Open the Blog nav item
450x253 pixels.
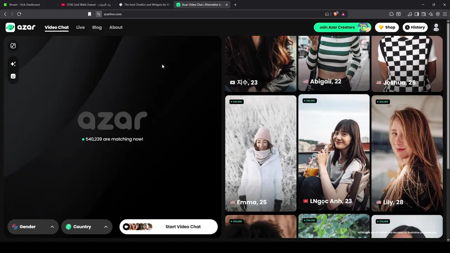click(x=97, y=27)
